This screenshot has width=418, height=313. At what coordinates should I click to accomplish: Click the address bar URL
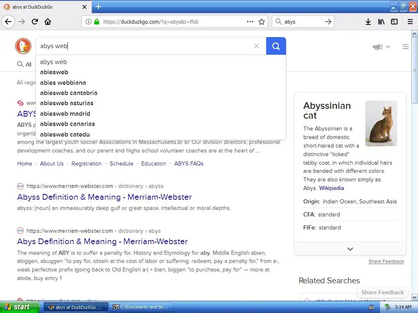coord(151,22)
